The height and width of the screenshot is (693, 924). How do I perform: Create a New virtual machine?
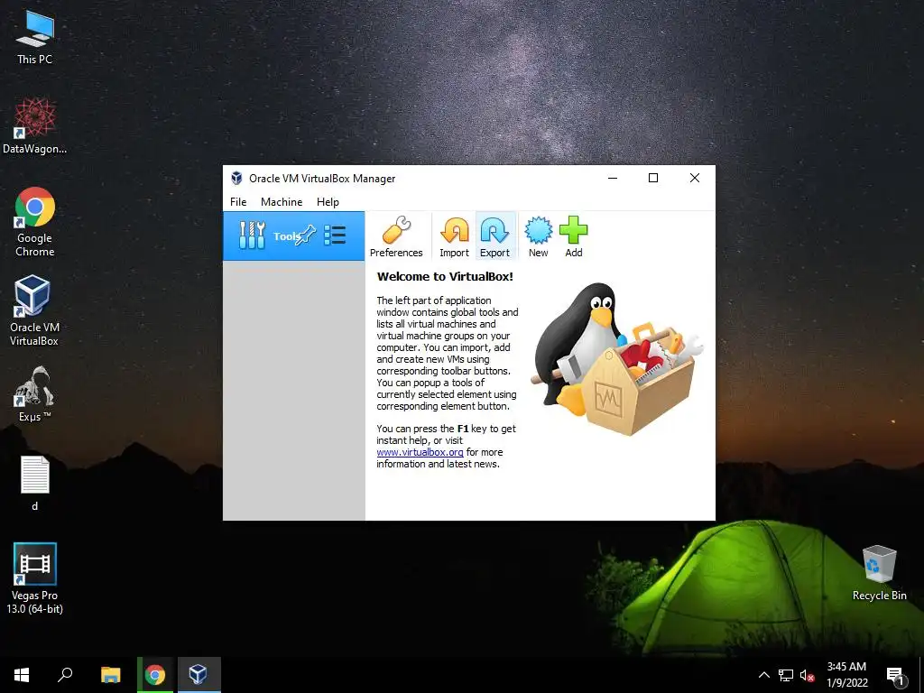tap(539, 237)
